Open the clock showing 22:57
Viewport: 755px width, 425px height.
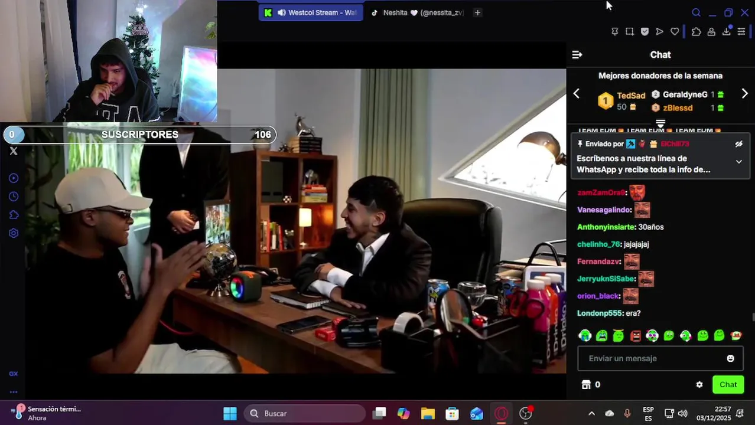[x=714, y=414]
